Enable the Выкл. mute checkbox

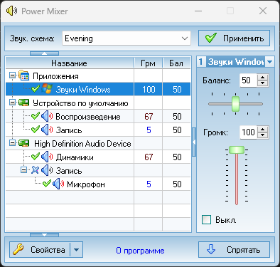coord(206,219)
